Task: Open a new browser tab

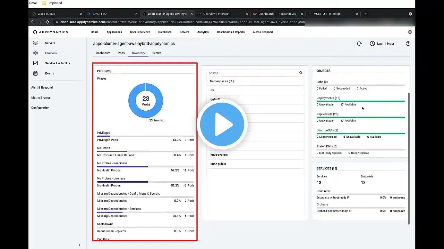Action: [x=366, y=14]
